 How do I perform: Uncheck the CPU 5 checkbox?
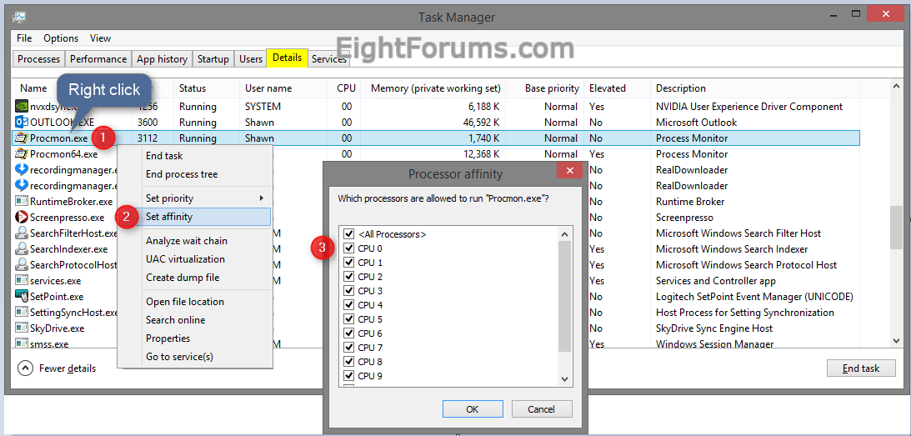pos(348,319)
